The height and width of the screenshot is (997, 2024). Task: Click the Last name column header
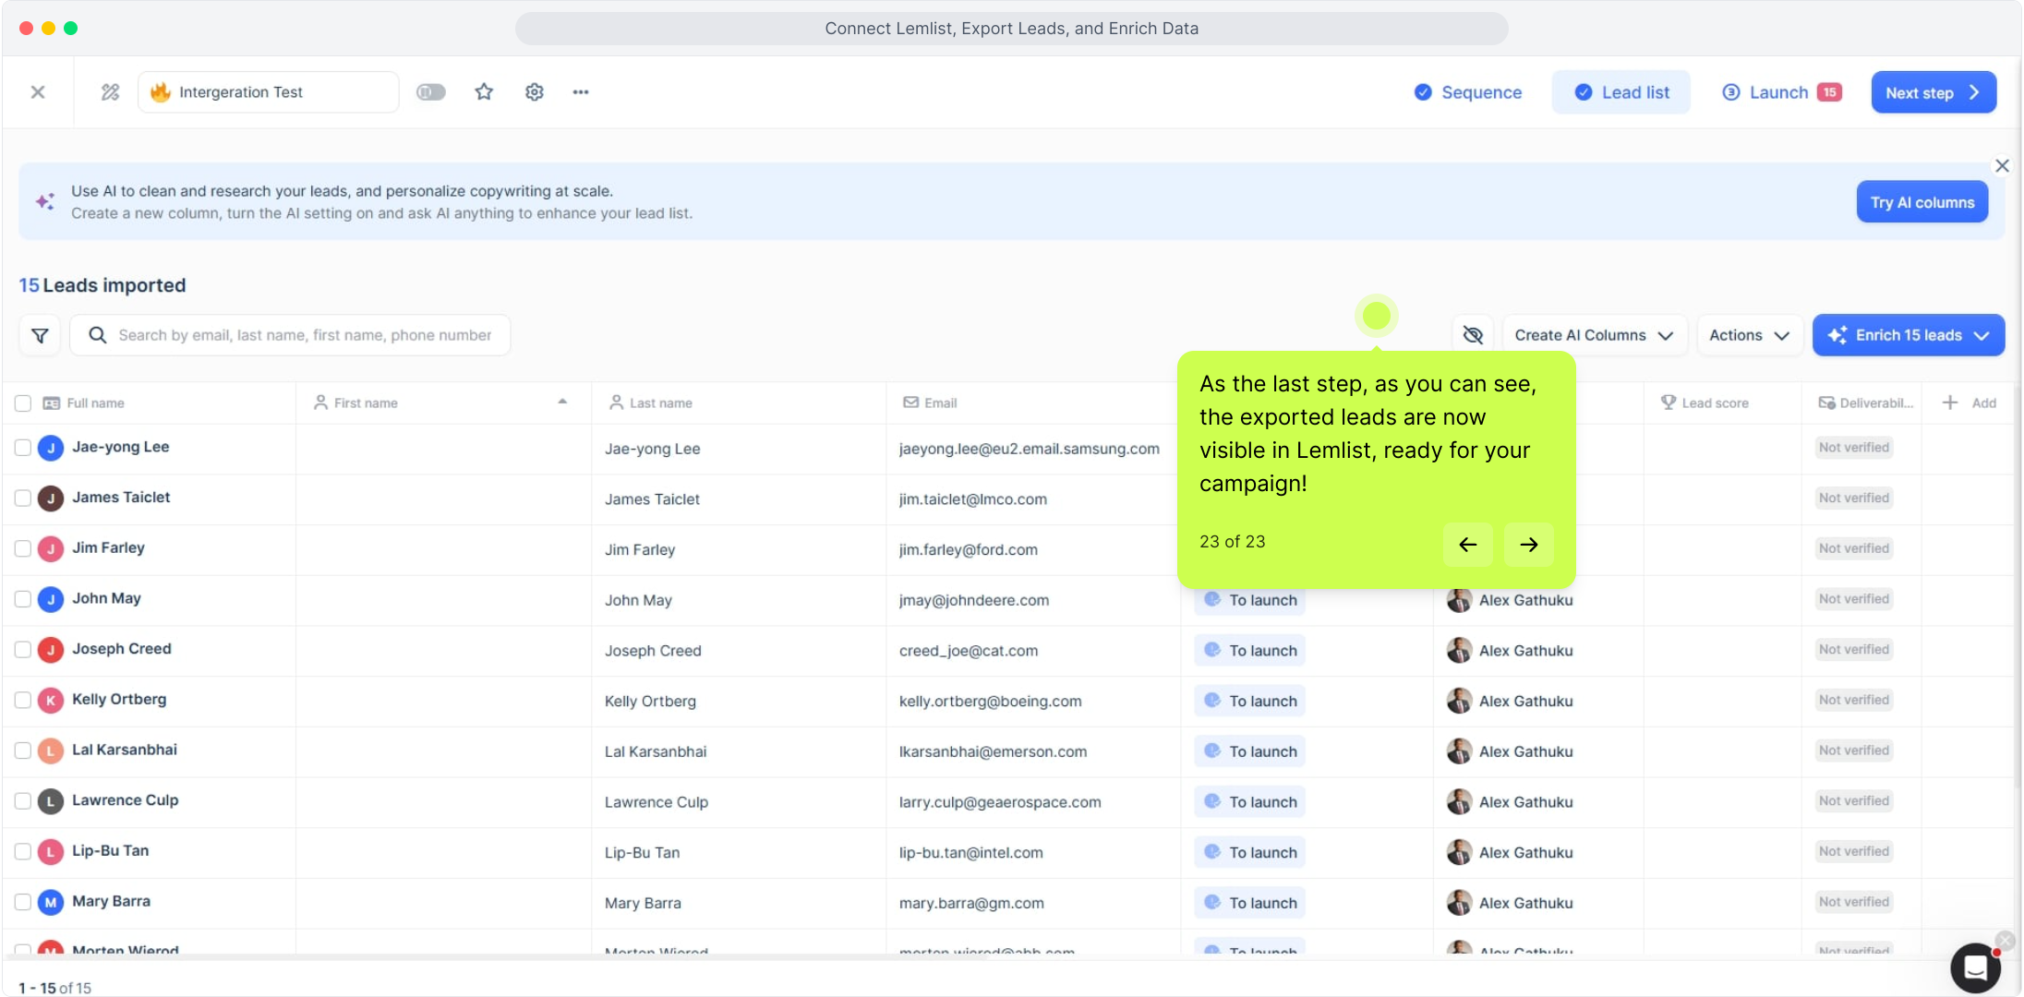coord(651,403)
